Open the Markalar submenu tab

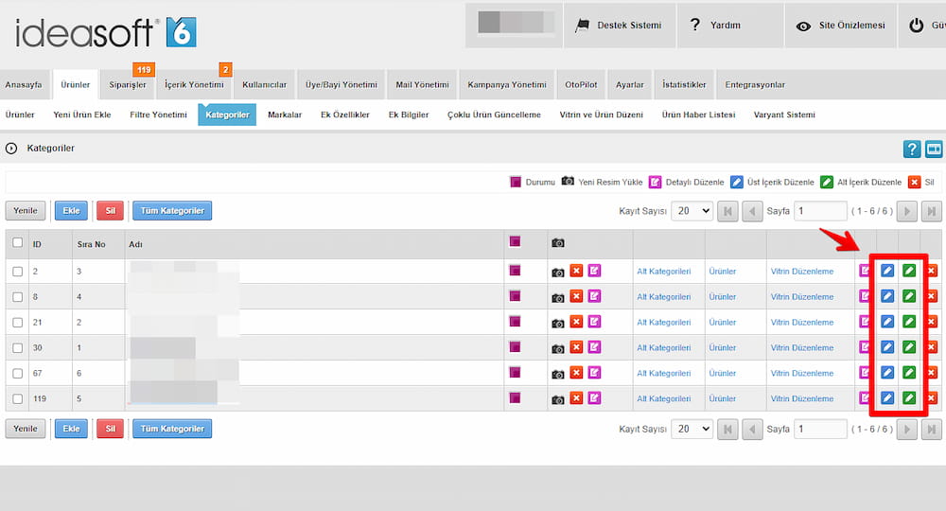pyautogui.click(x=285, y=115)
